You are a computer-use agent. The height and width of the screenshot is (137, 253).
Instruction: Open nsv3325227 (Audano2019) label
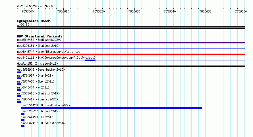tap(40, 111)
